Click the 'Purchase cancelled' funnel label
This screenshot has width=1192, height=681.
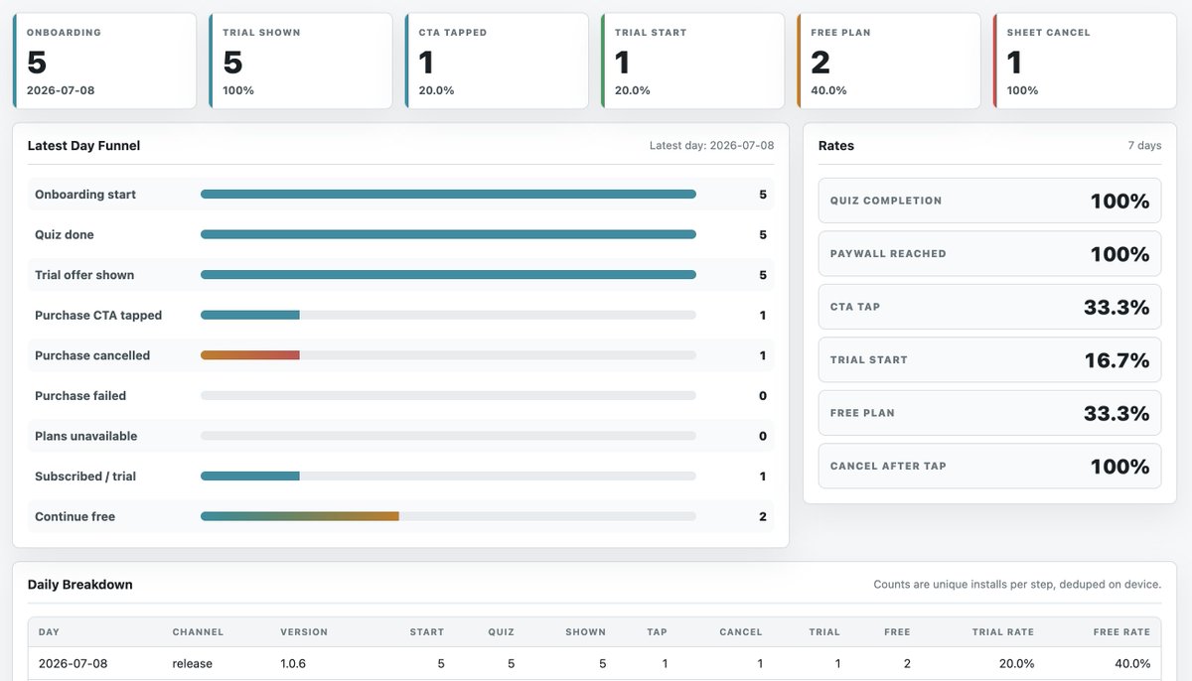click(92, 355)
